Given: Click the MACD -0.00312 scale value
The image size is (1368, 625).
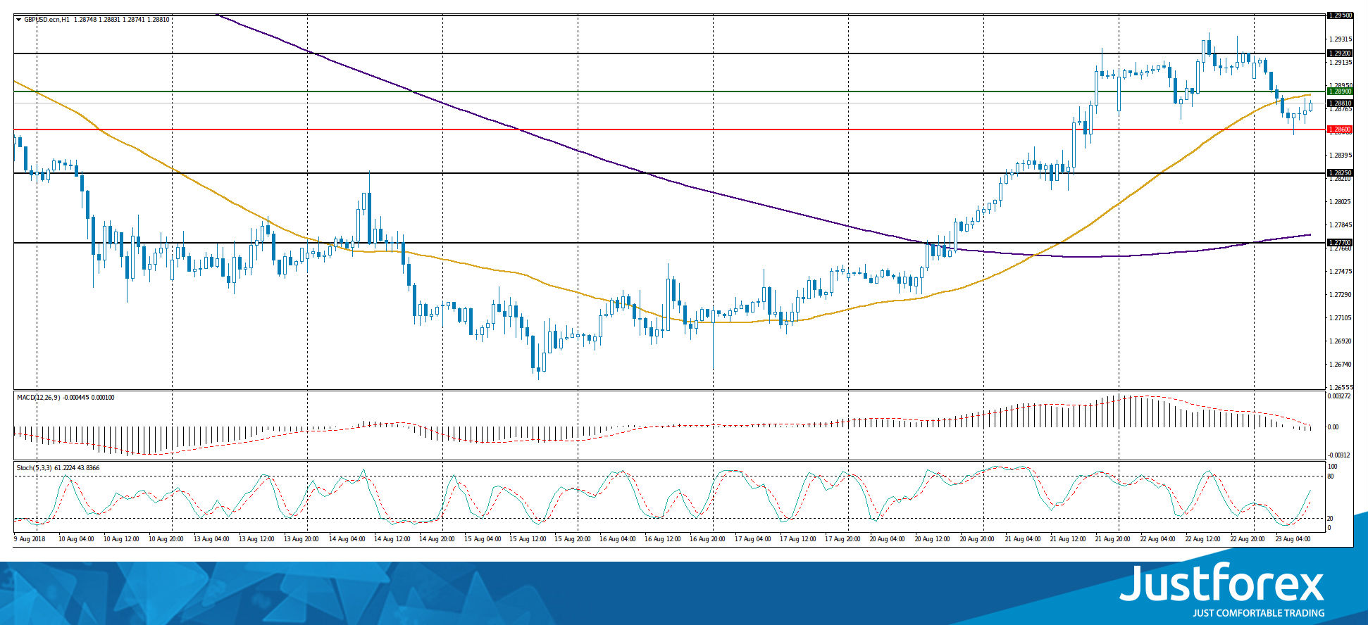Looking at the screenshot, I should (1338, 455).
